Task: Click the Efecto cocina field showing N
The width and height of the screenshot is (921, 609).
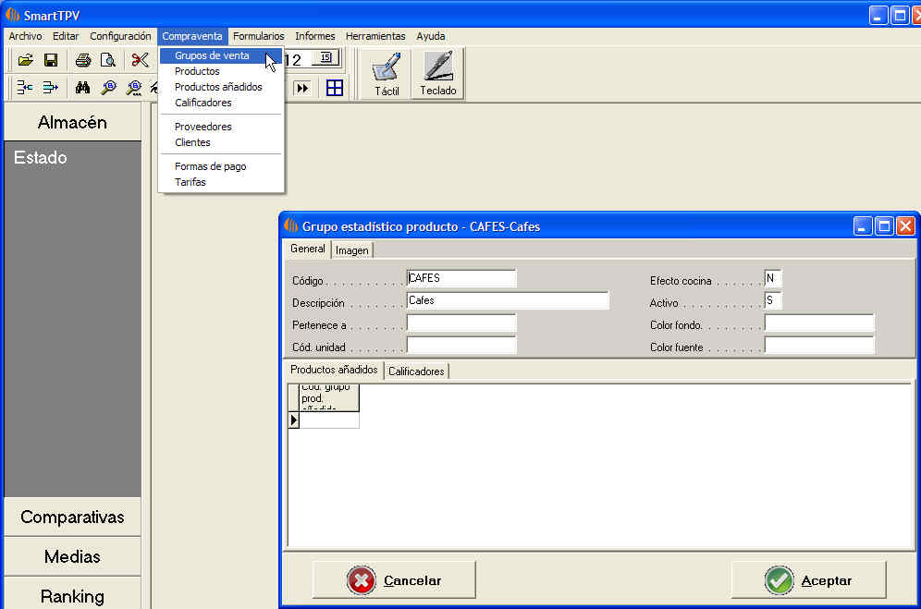Action: [773, 278]
